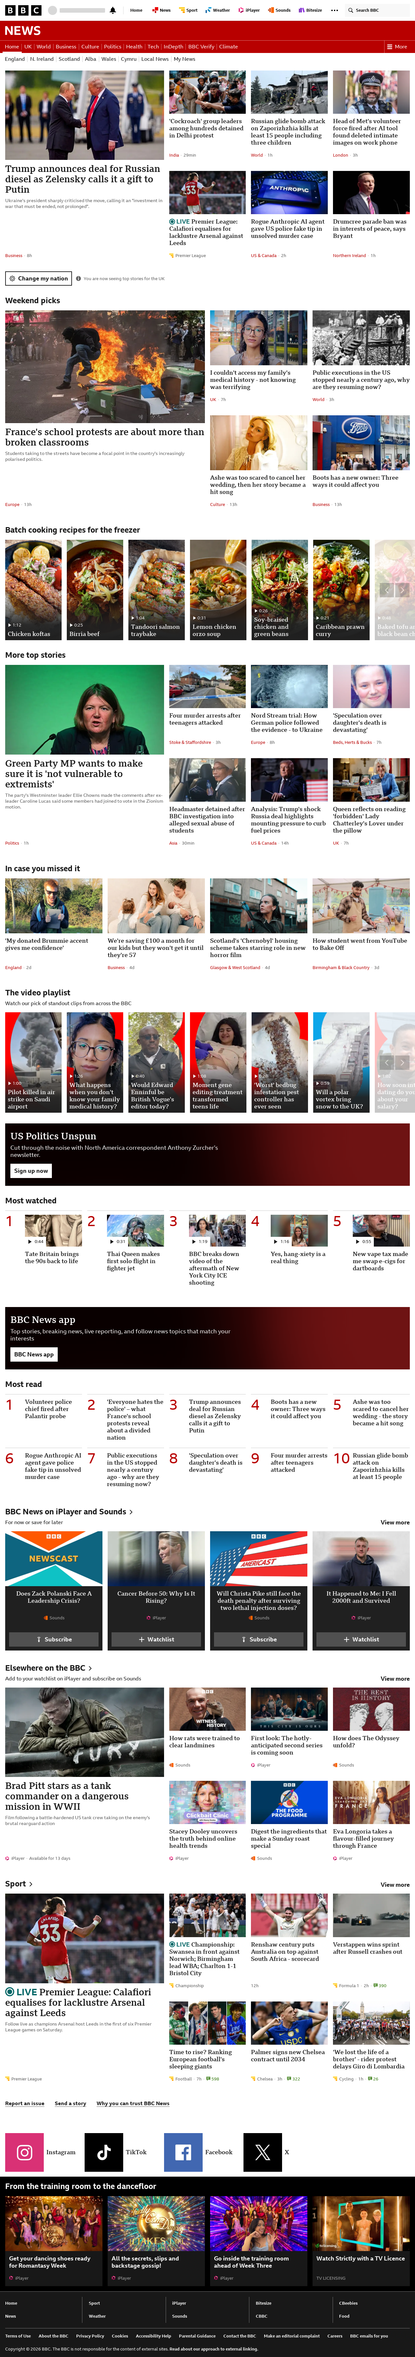Screen dimensions: 415x2357
Task: Click the Report an issue link
Action: pos(25,2104)
